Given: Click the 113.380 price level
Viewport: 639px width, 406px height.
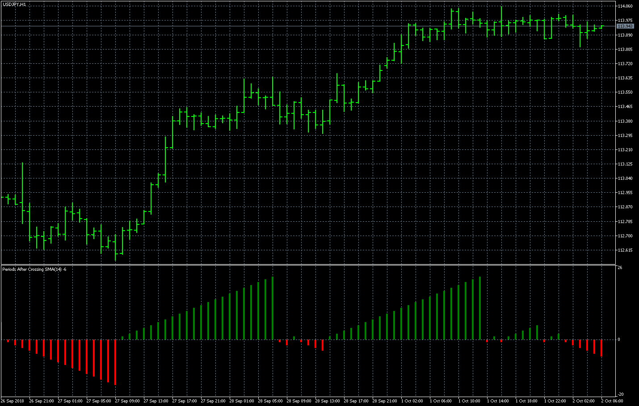Looking at the screenshot, I should pyautogui.click(x=625, y=121).
